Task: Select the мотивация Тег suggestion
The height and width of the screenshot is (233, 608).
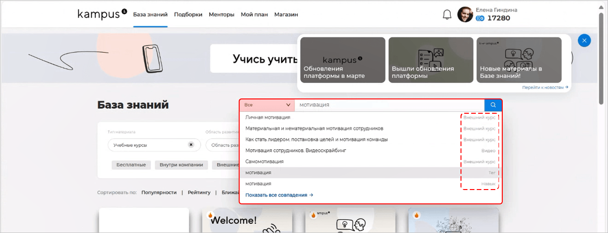Action: click(371, 172)
